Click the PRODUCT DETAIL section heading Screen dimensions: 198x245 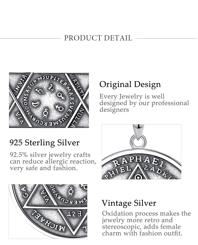tap(98, 38)
